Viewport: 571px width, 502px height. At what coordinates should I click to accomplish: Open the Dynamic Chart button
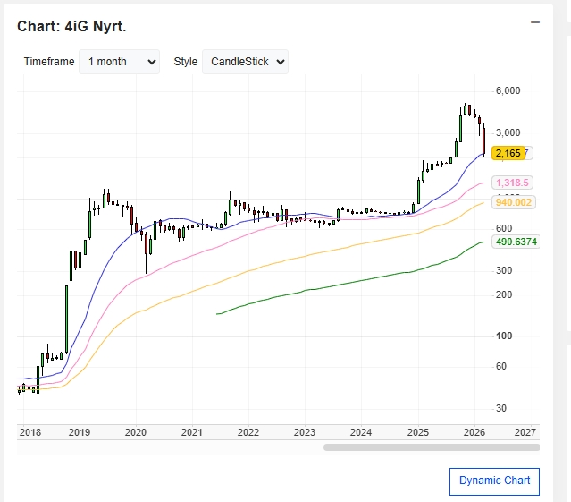(x=494, y=481)
